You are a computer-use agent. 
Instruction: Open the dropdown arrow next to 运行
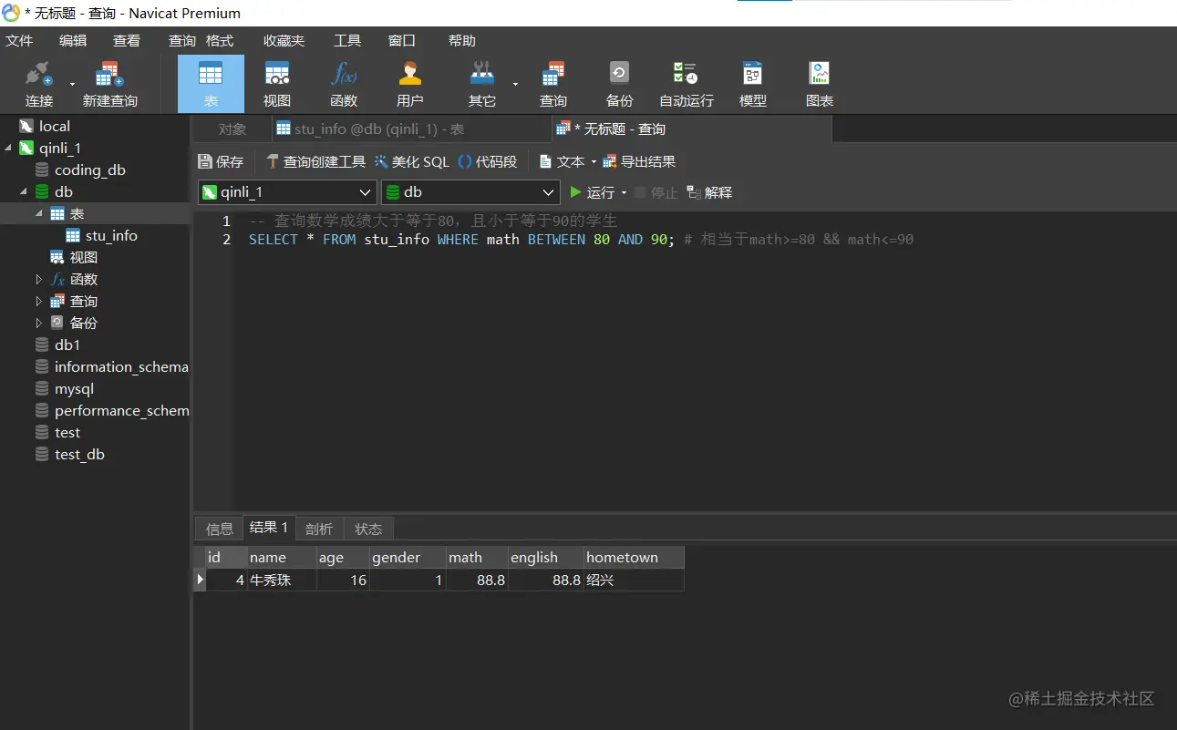coord(624,192)
